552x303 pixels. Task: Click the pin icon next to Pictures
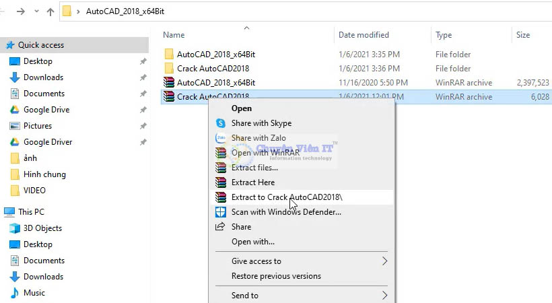(x=143, y=126)
